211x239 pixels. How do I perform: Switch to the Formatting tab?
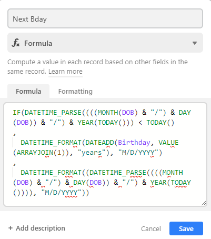(75, 92)
